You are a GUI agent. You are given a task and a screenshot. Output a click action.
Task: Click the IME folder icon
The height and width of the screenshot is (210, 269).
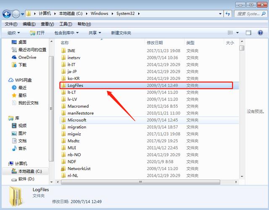click(x=63, y=51)
